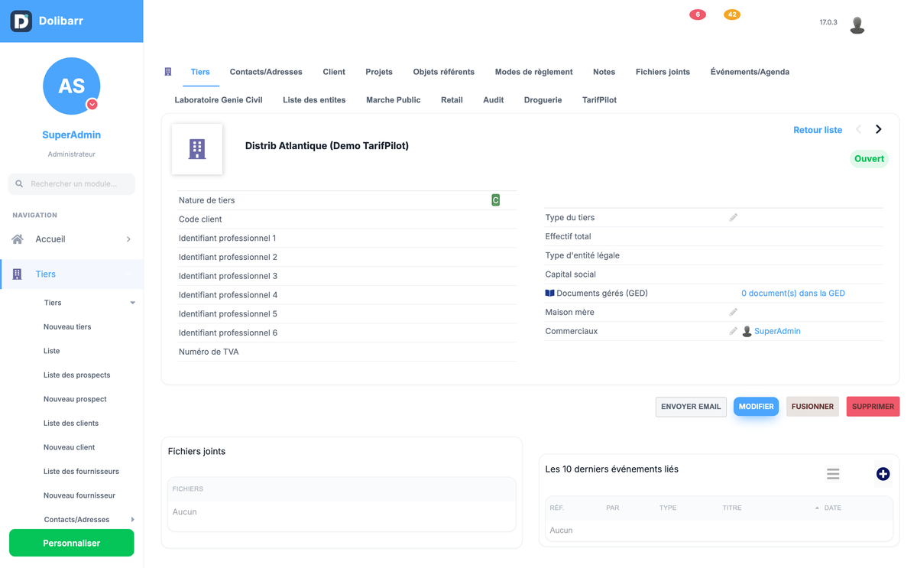Click the SuperAdmin name in sidebar
This screenshot has width=917, height=568.
(x=72, y=135)
